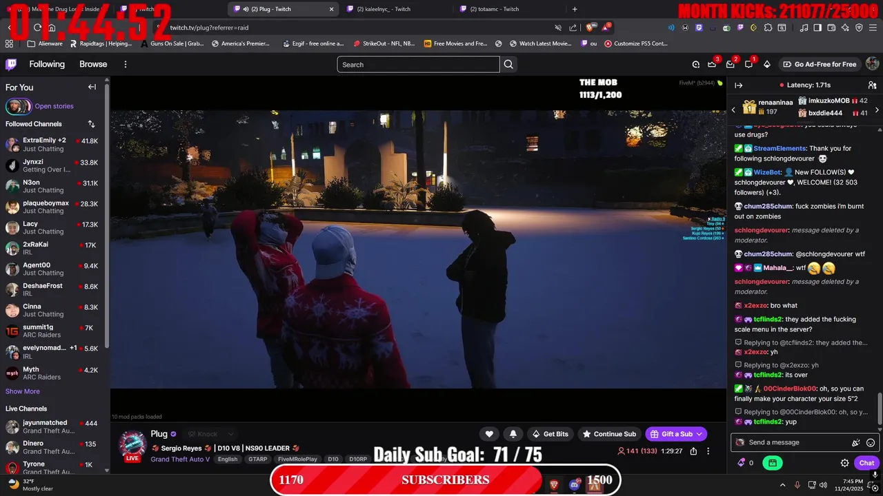Share the stream via share icon
The width and height of the screenshot is (883, 496).
[693, 451]
